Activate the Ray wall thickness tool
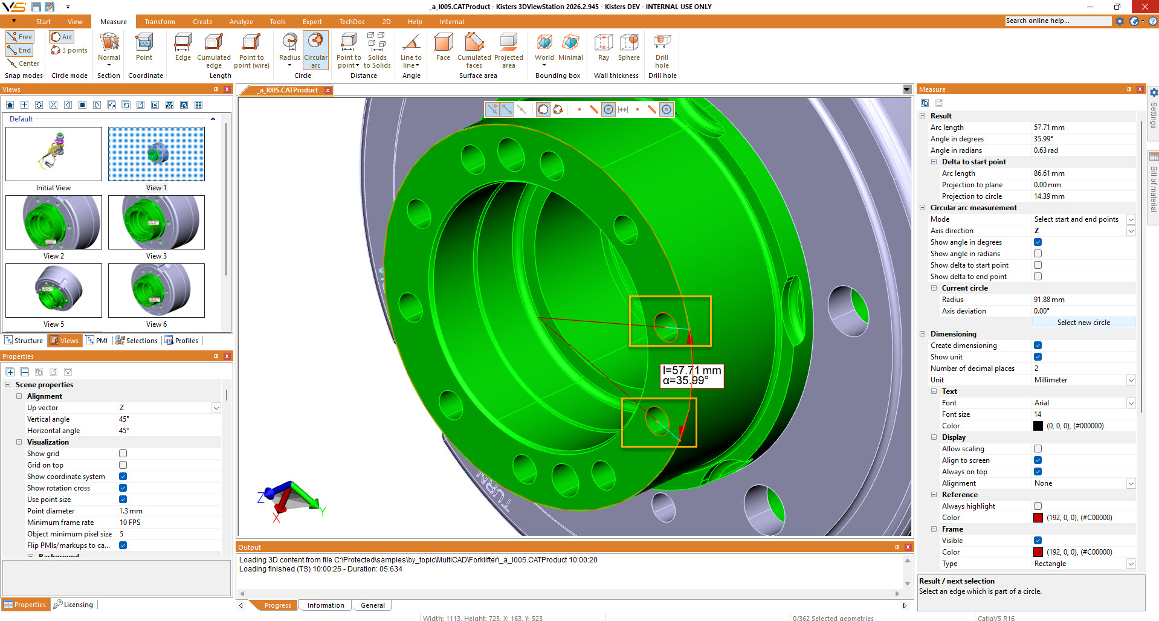This screenshot has height=621, width=1159. pos(604,47)
